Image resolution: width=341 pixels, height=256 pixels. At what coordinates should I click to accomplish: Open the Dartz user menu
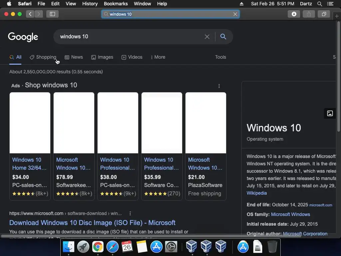[x=306, y=4]
